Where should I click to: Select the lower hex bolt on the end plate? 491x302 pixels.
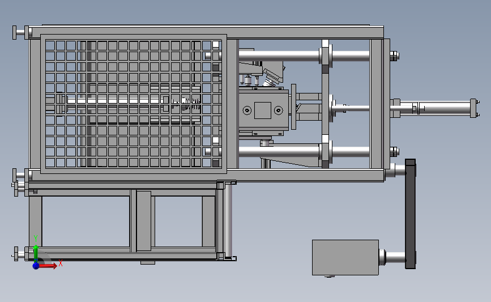click(x=394, y=152)
